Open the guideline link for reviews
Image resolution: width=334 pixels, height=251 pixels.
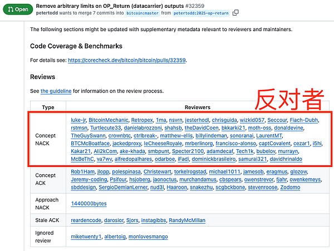(56, 91)
